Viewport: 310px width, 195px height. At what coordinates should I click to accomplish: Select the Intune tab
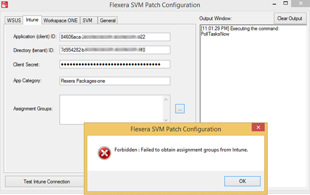tap(32, 20)
